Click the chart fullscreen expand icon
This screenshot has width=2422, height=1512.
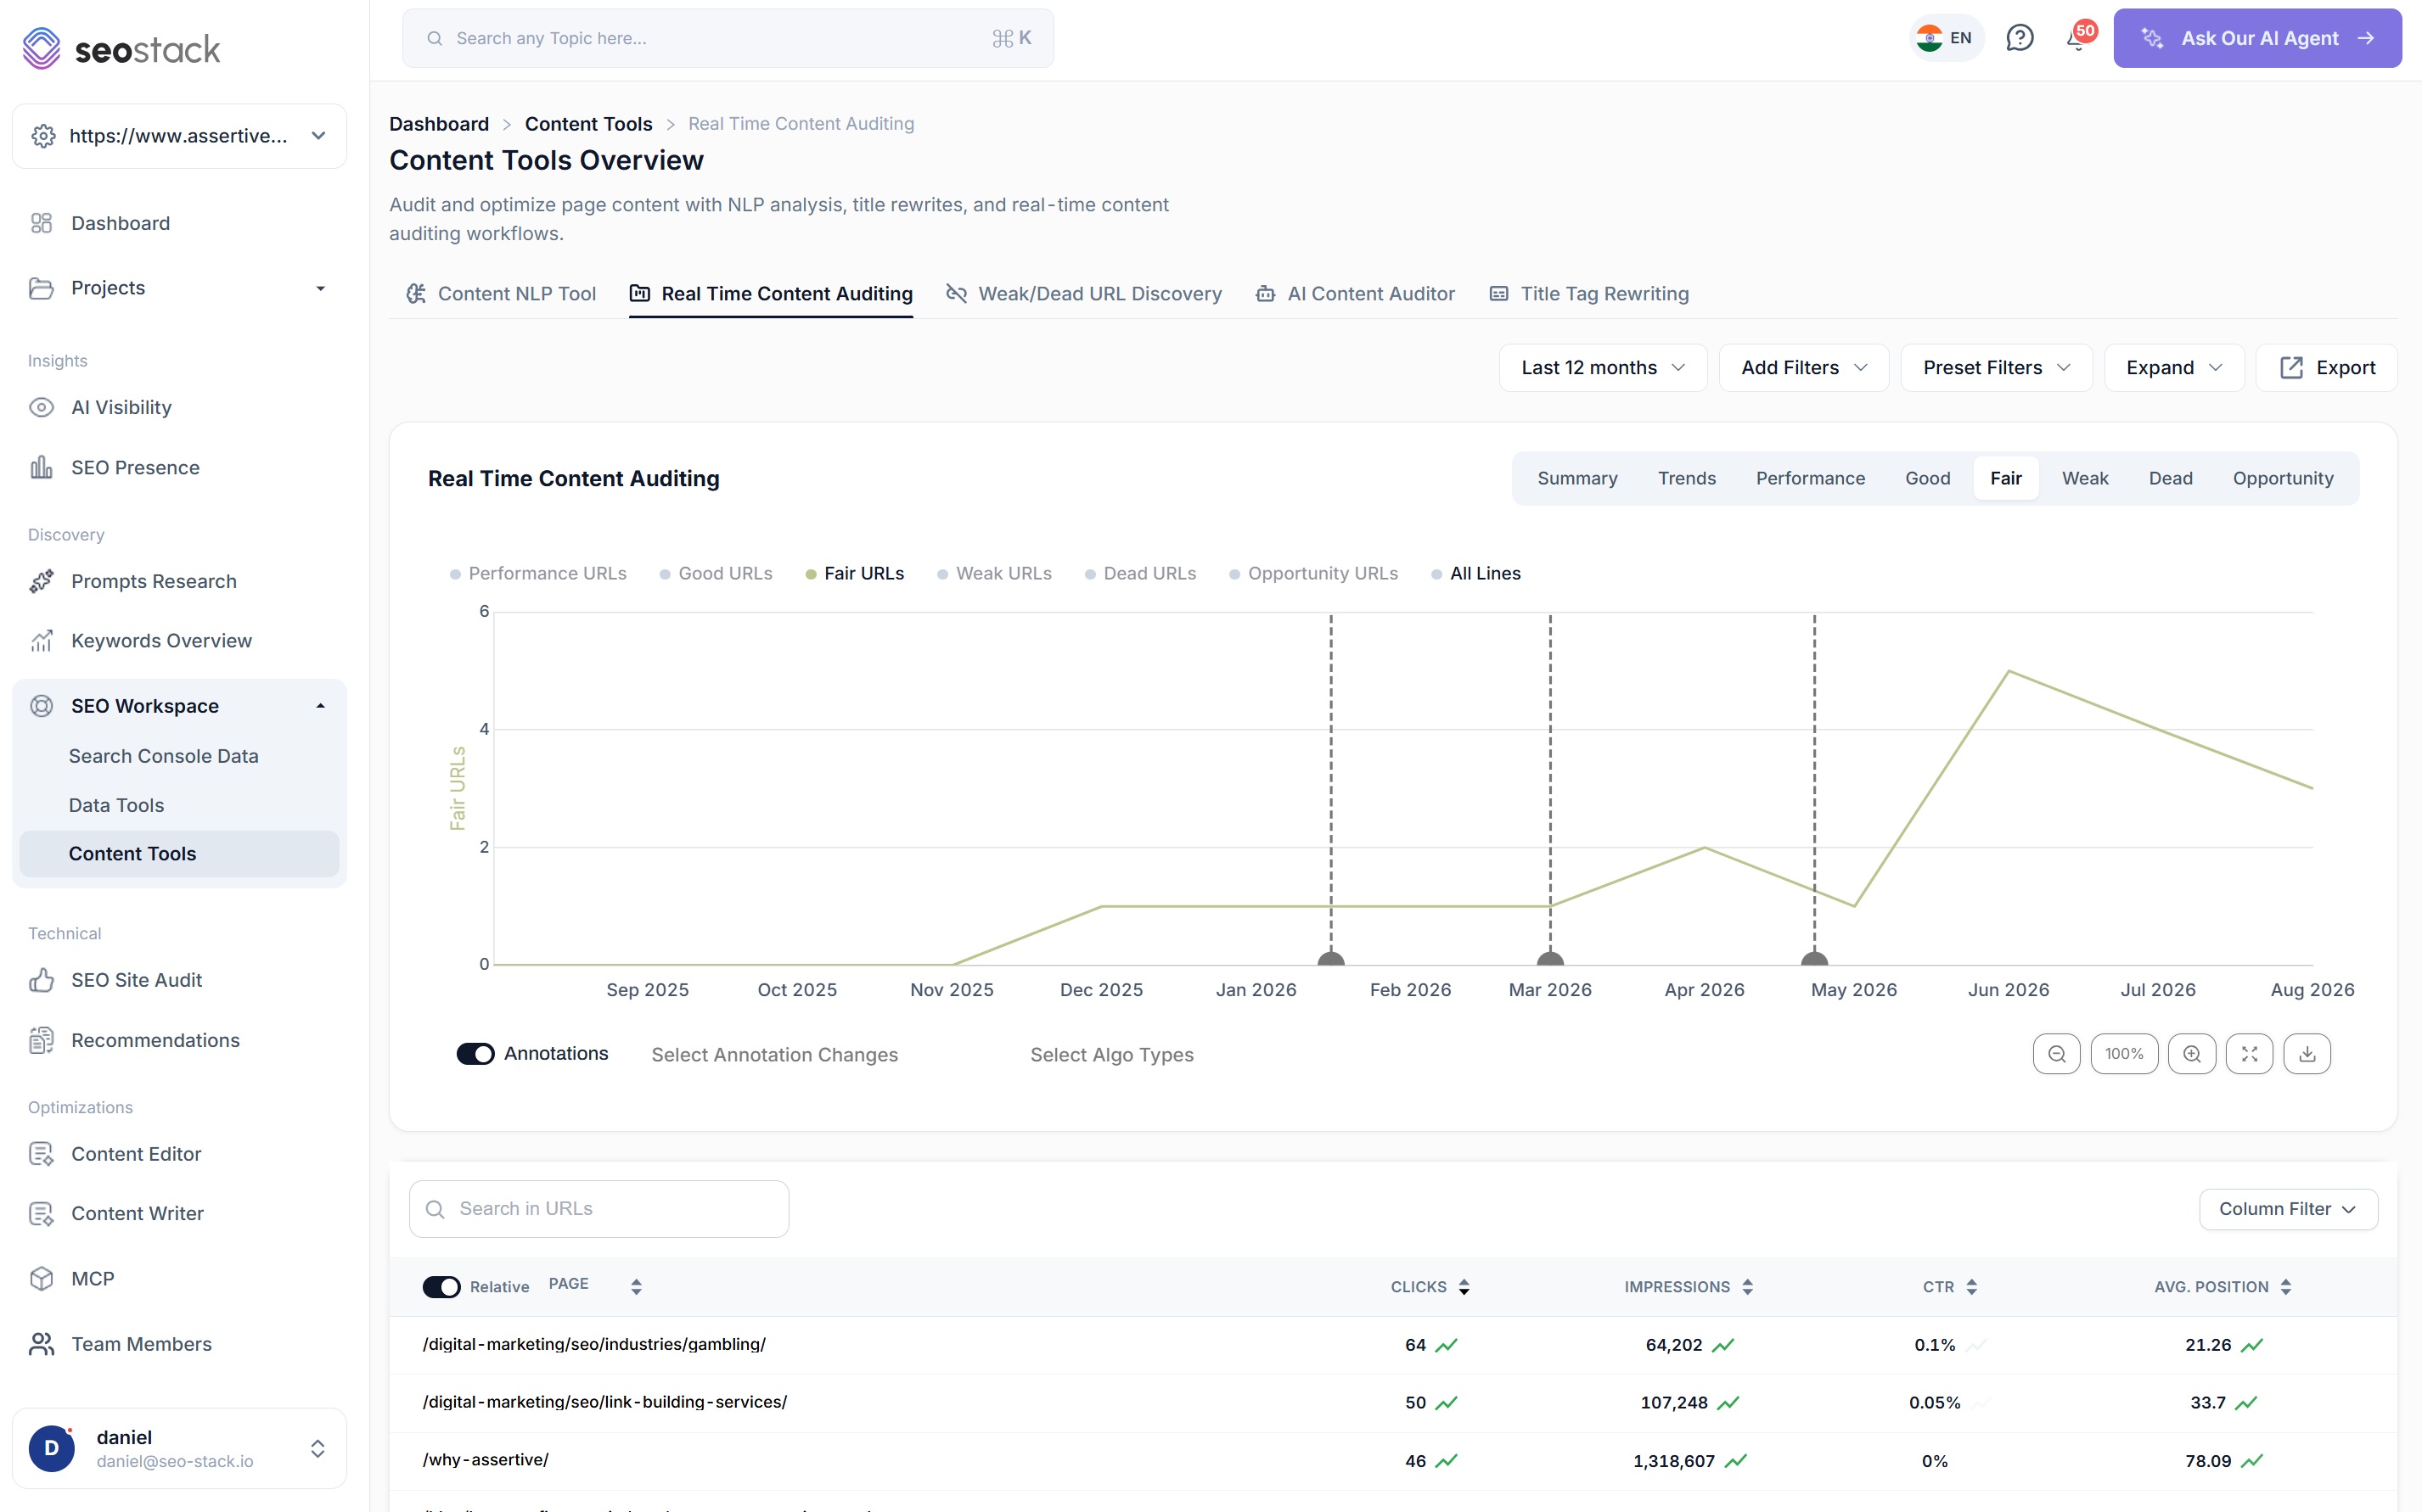point(2249,1054)
